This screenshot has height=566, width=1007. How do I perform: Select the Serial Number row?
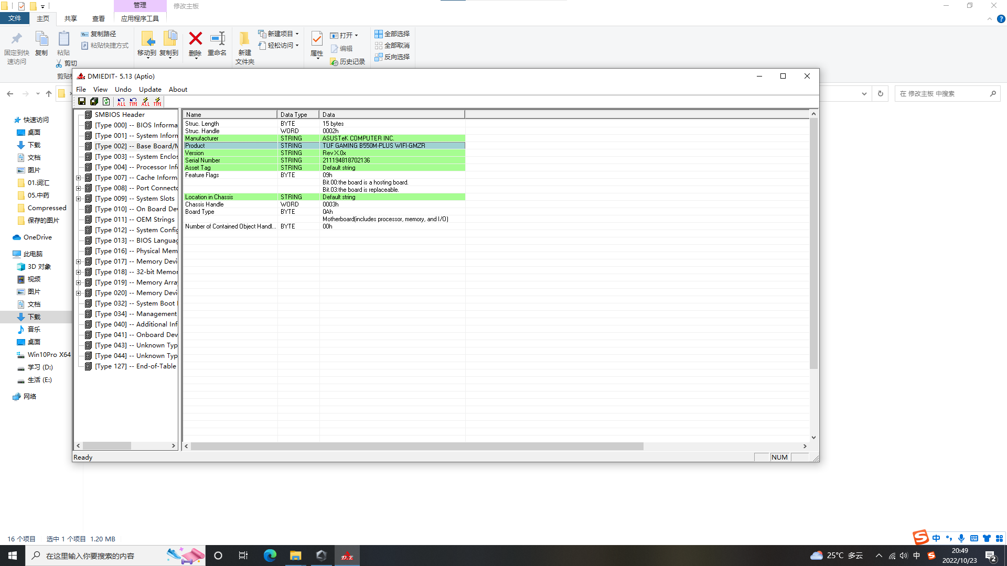click(324, 160)
